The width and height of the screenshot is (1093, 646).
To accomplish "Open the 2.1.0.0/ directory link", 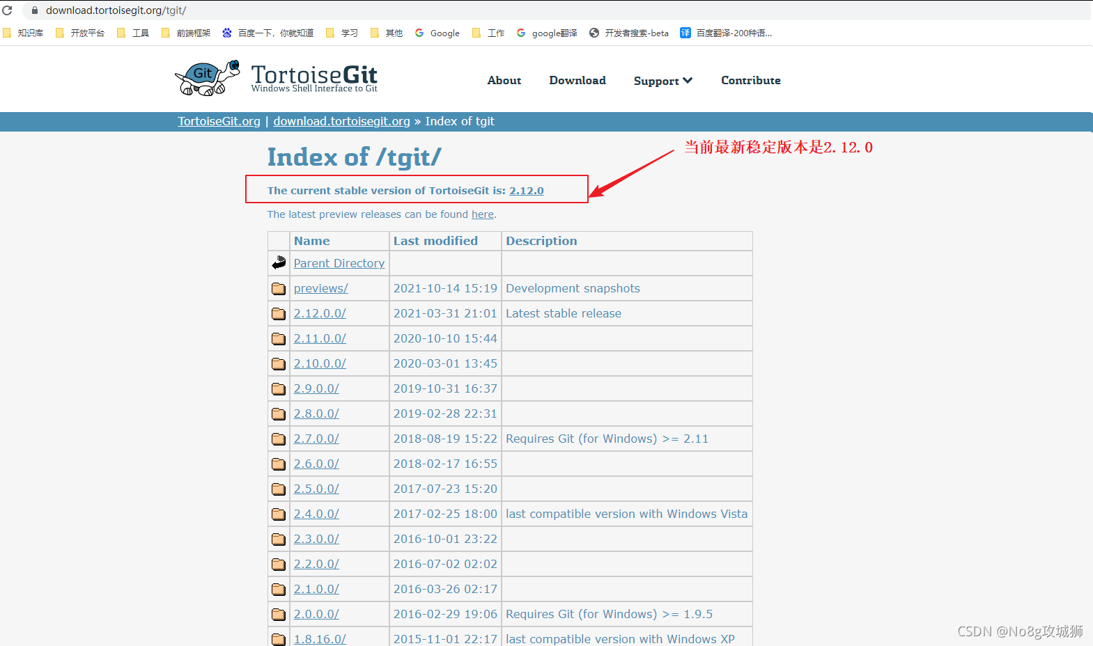I will click(316, 589).
